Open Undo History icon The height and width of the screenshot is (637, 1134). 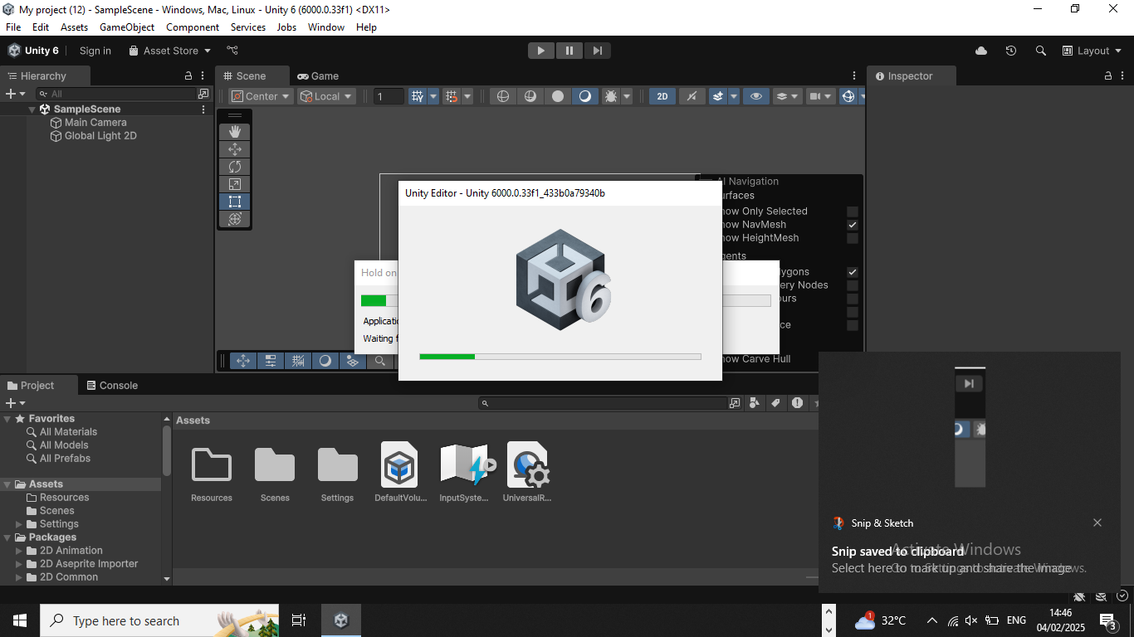point(1010,51)
